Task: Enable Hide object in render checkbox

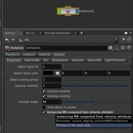Action: click(44, 107)
